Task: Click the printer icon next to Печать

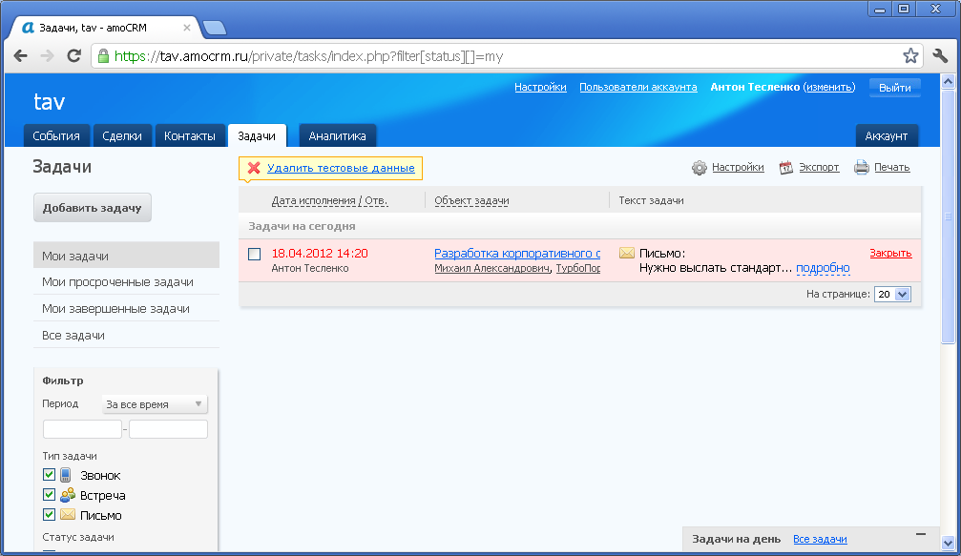Action: [861, 167]
